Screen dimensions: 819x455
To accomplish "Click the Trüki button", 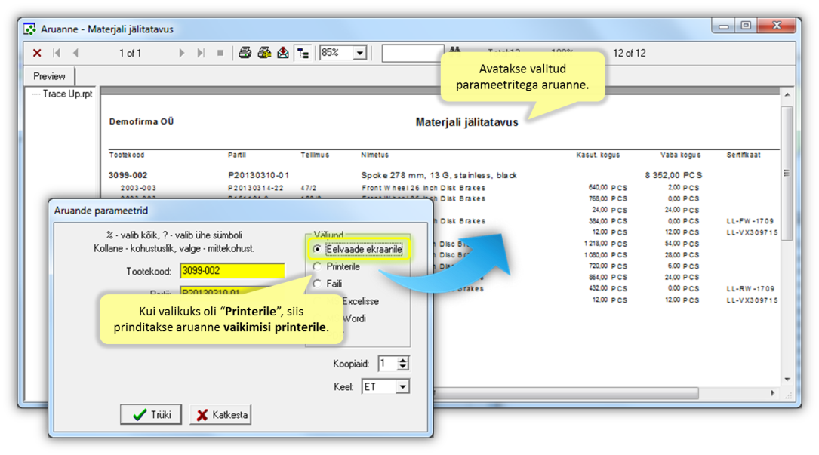I will click(x=151, y=414).
